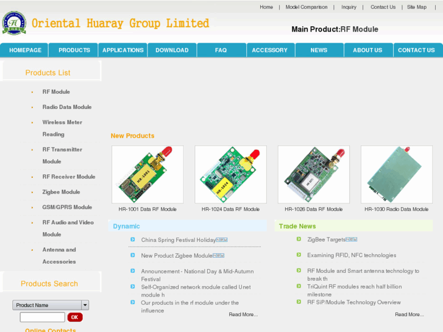Open the ZigBee Targets trade news item
443x332 pixels.
[x=327, y=239]
